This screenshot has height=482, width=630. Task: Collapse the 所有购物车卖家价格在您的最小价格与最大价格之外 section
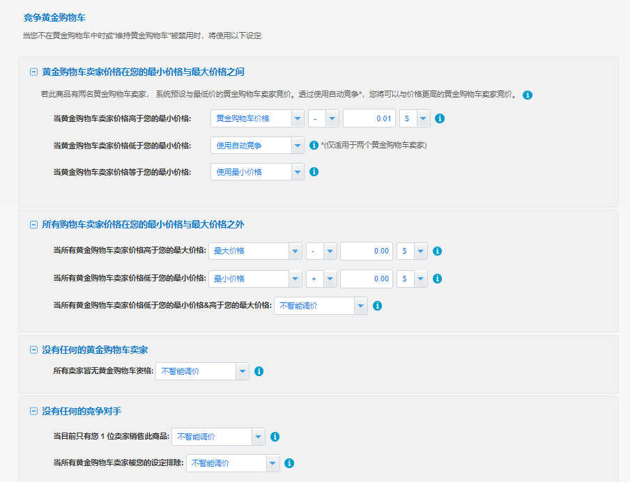click(33, 224)
